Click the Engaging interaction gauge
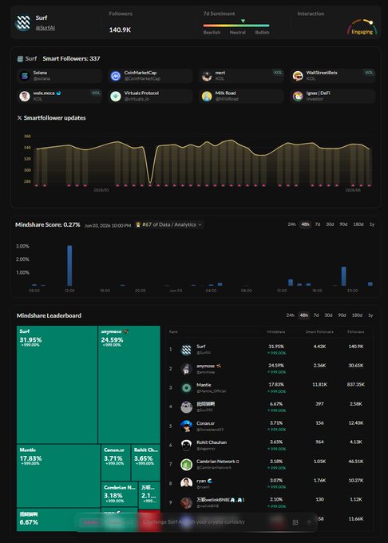The width and height of the screenshot is (388, 543). [362, 27]
